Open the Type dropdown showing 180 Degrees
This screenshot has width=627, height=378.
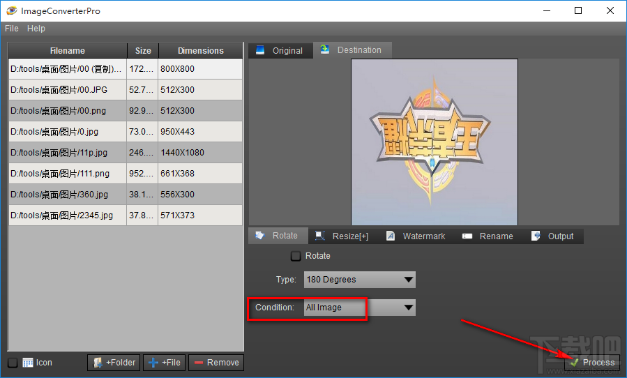[x=359, y=280]
